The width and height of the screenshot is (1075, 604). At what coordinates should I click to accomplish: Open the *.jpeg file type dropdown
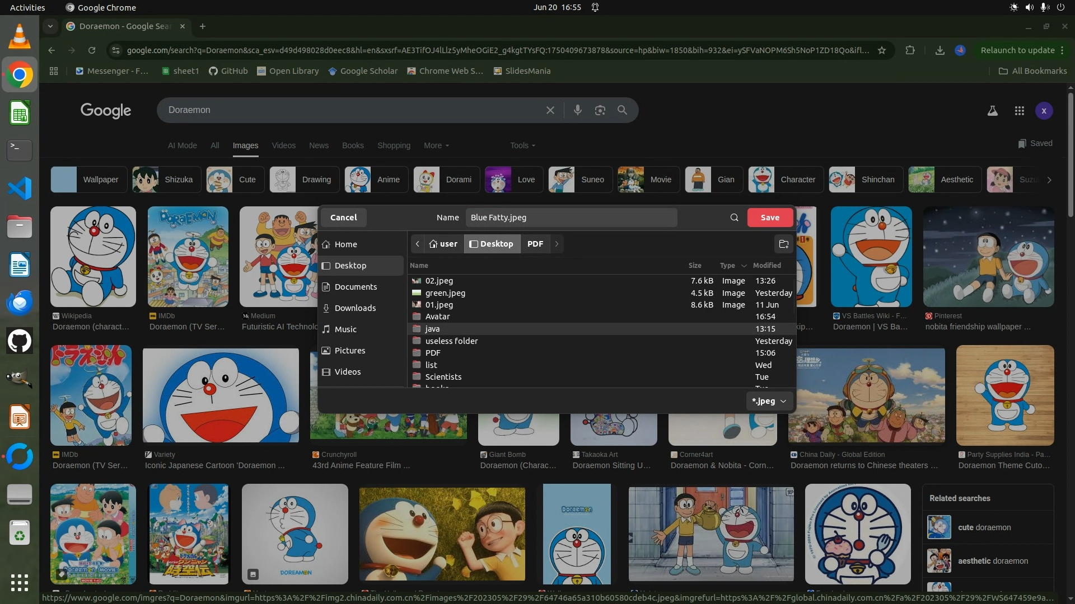(x=769, y=401)
